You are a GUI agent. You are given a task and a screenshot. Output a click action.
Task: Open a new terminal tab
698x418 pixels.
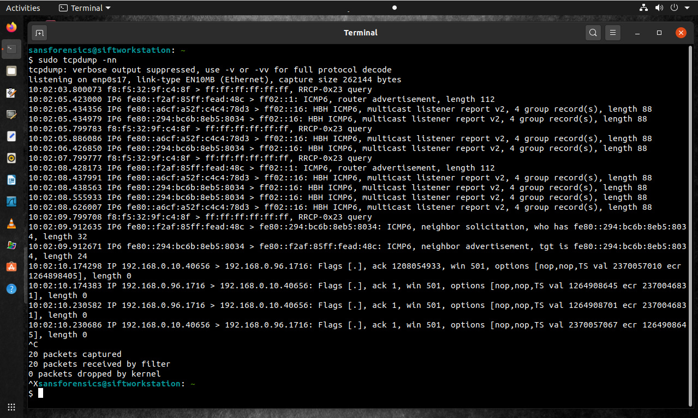tap(39, 33)
